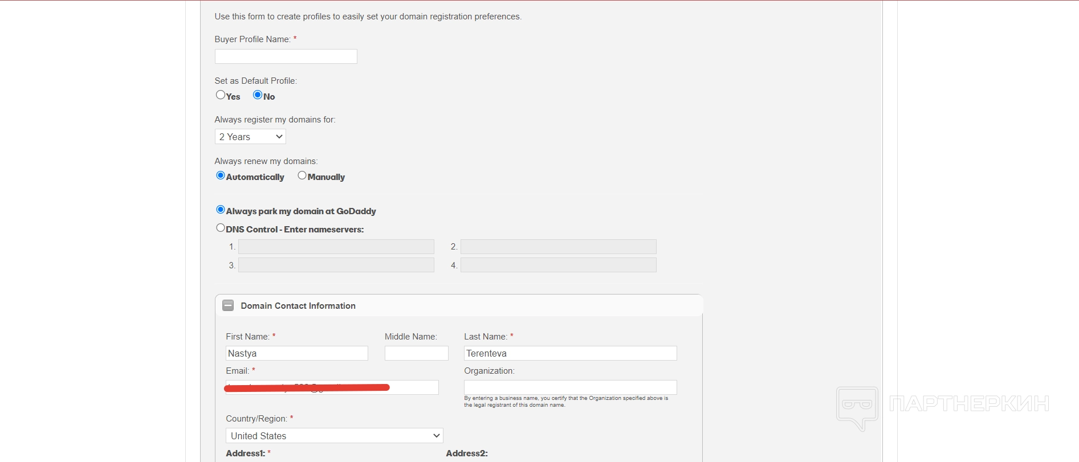Viewport: 1079px width, 462px height.
Task: Select Always park my domain at GoDaddy
Action: pos(221,210)
